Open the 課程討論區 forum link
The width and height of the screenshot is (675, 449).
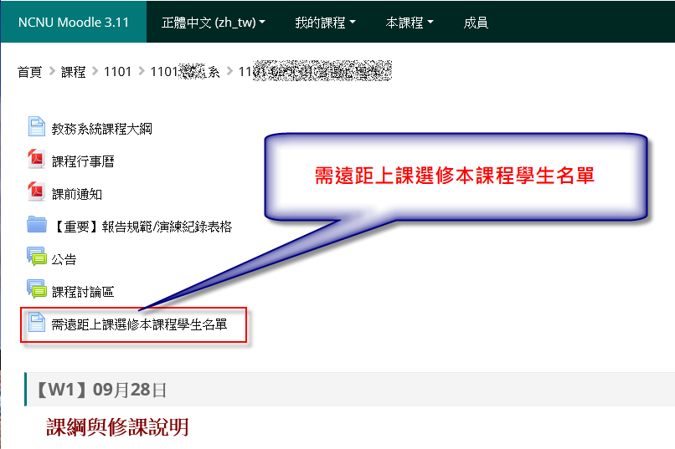83,292
